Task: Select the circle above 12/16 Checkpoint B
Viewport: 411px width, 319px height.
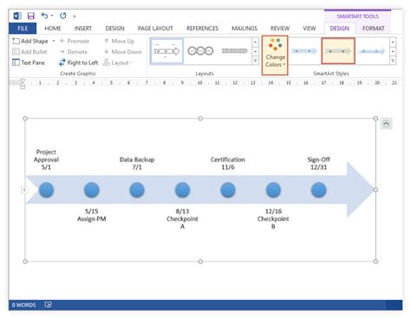Action: click(273, 190)
